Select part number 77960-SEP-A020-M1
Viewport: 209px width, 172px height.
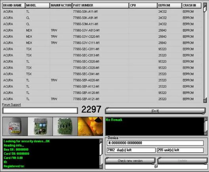click(x=86, y=80)
